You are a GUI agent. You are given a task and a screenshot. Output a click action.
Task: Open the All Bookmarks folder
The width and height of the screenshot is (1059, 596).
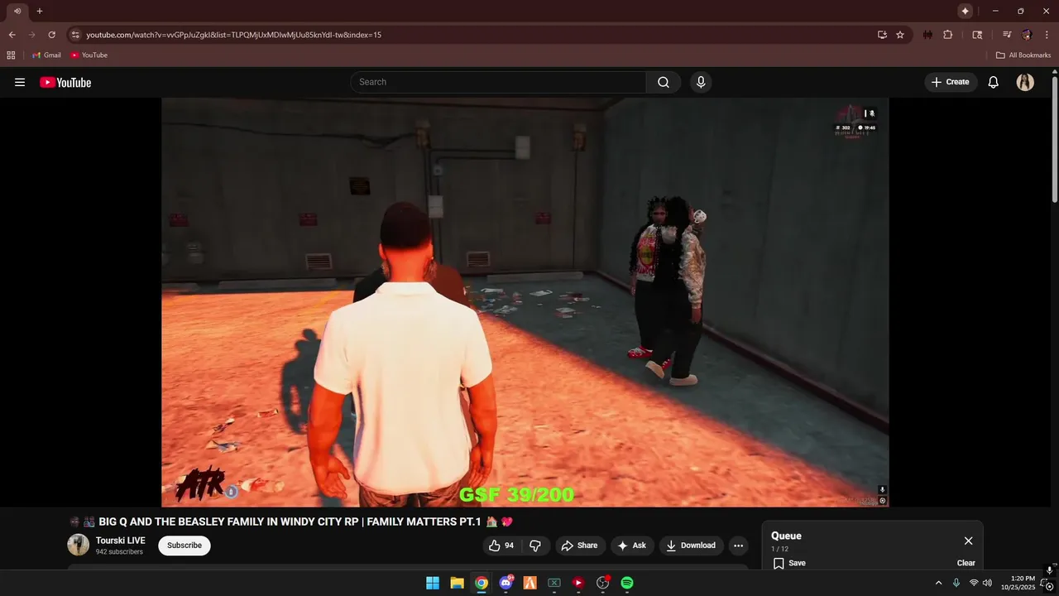(1023, 55)
